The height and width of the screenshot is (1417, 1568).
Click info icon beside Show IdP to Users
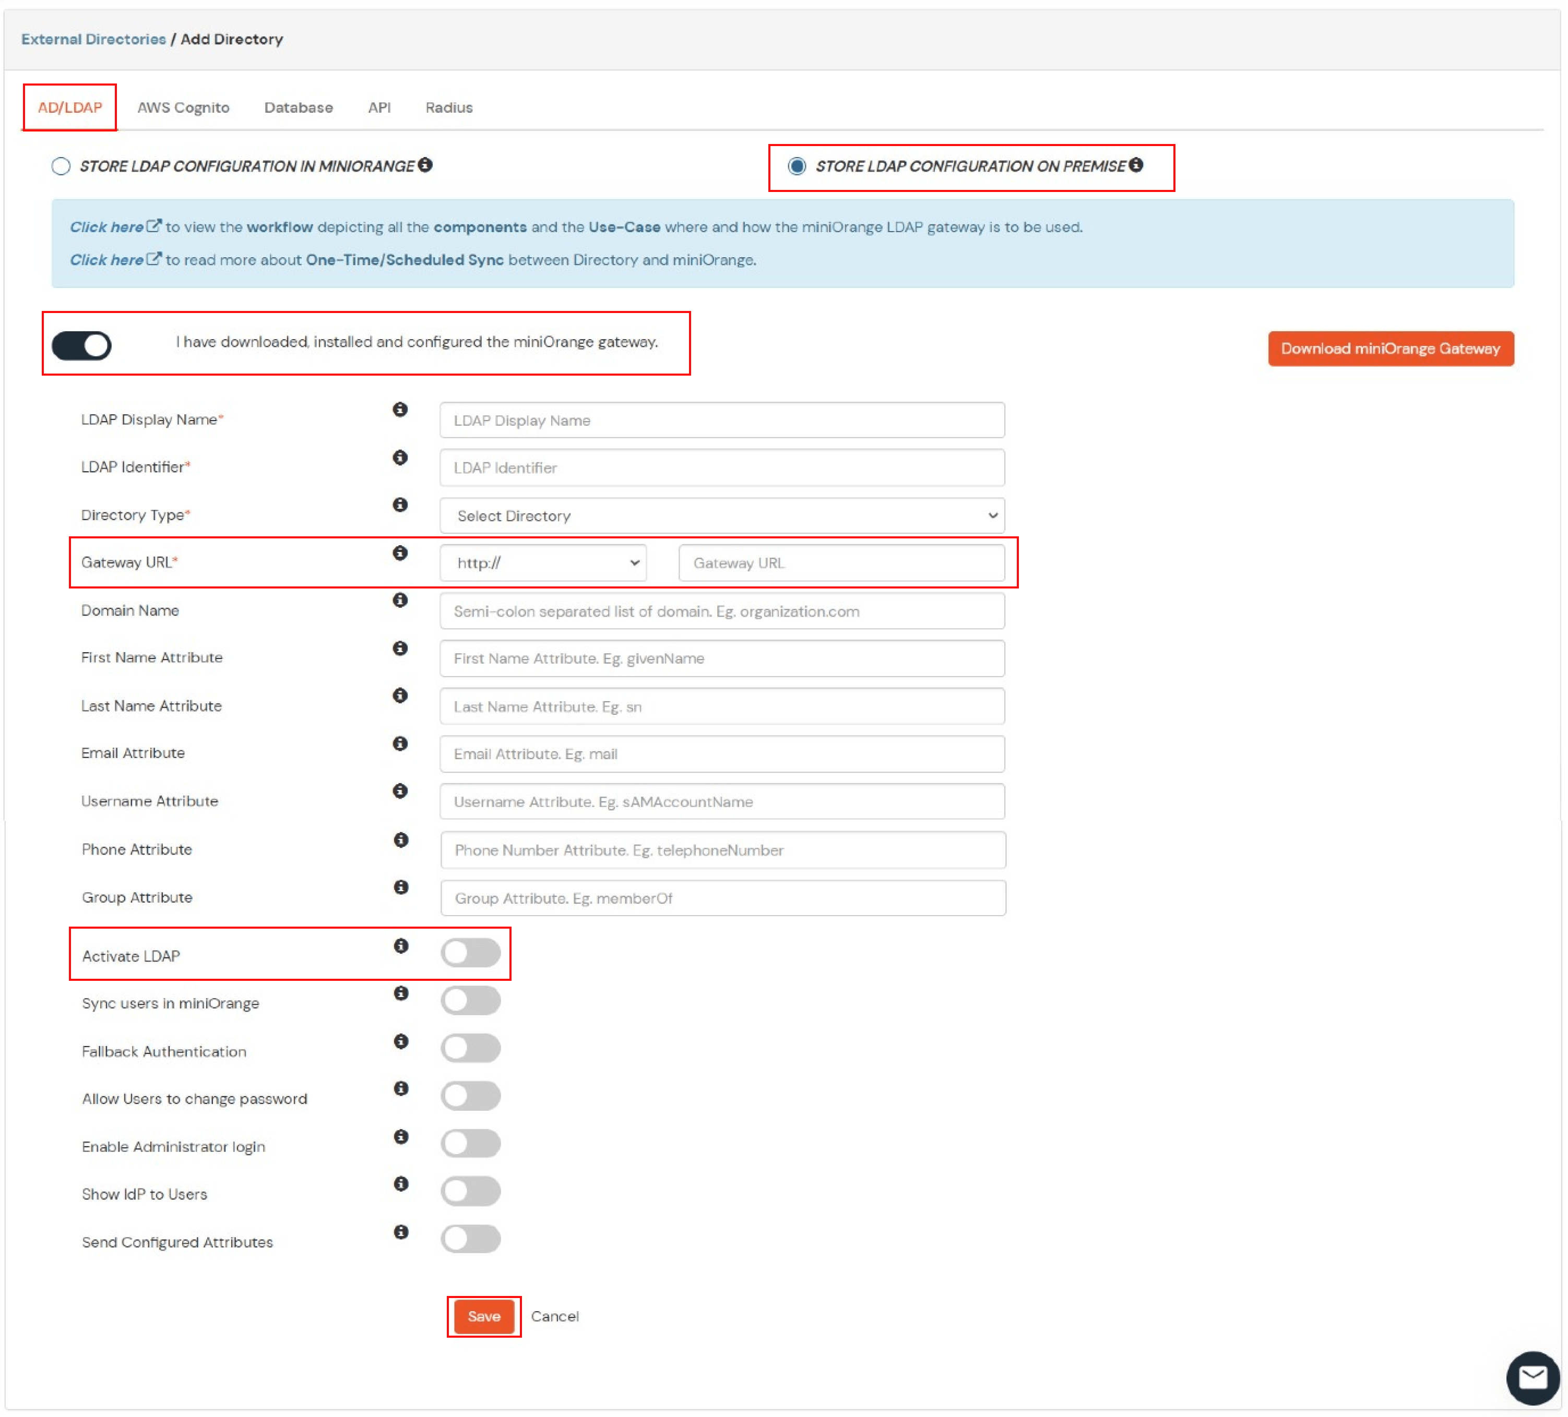pyautogui.click(x=400, y=1184)
